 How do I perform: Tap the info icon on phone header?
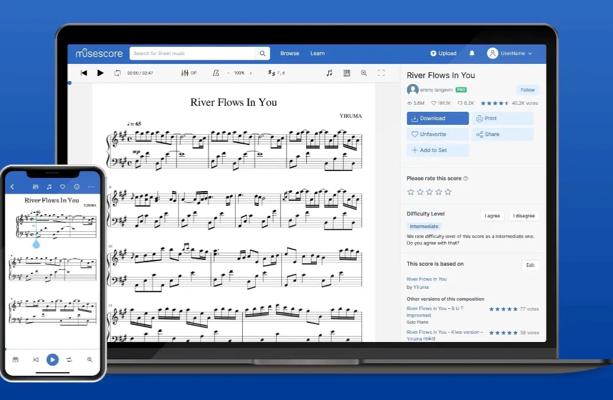77,187
